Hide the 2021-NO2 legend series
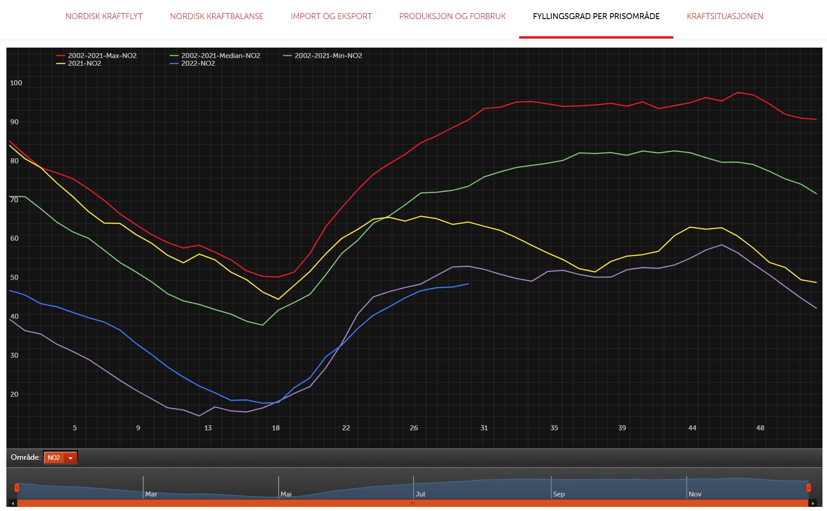The height and width of the screenshot is (511, 827). point(79,63)
